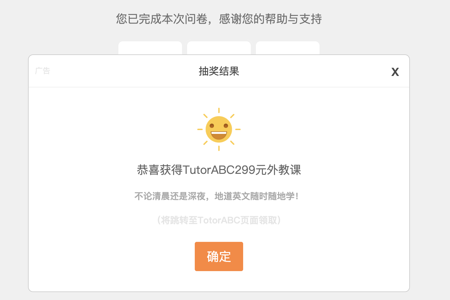This screenshot has height=300, width=450.
Task: Select the right white card behind dialog
Action: tap(288, 48)
